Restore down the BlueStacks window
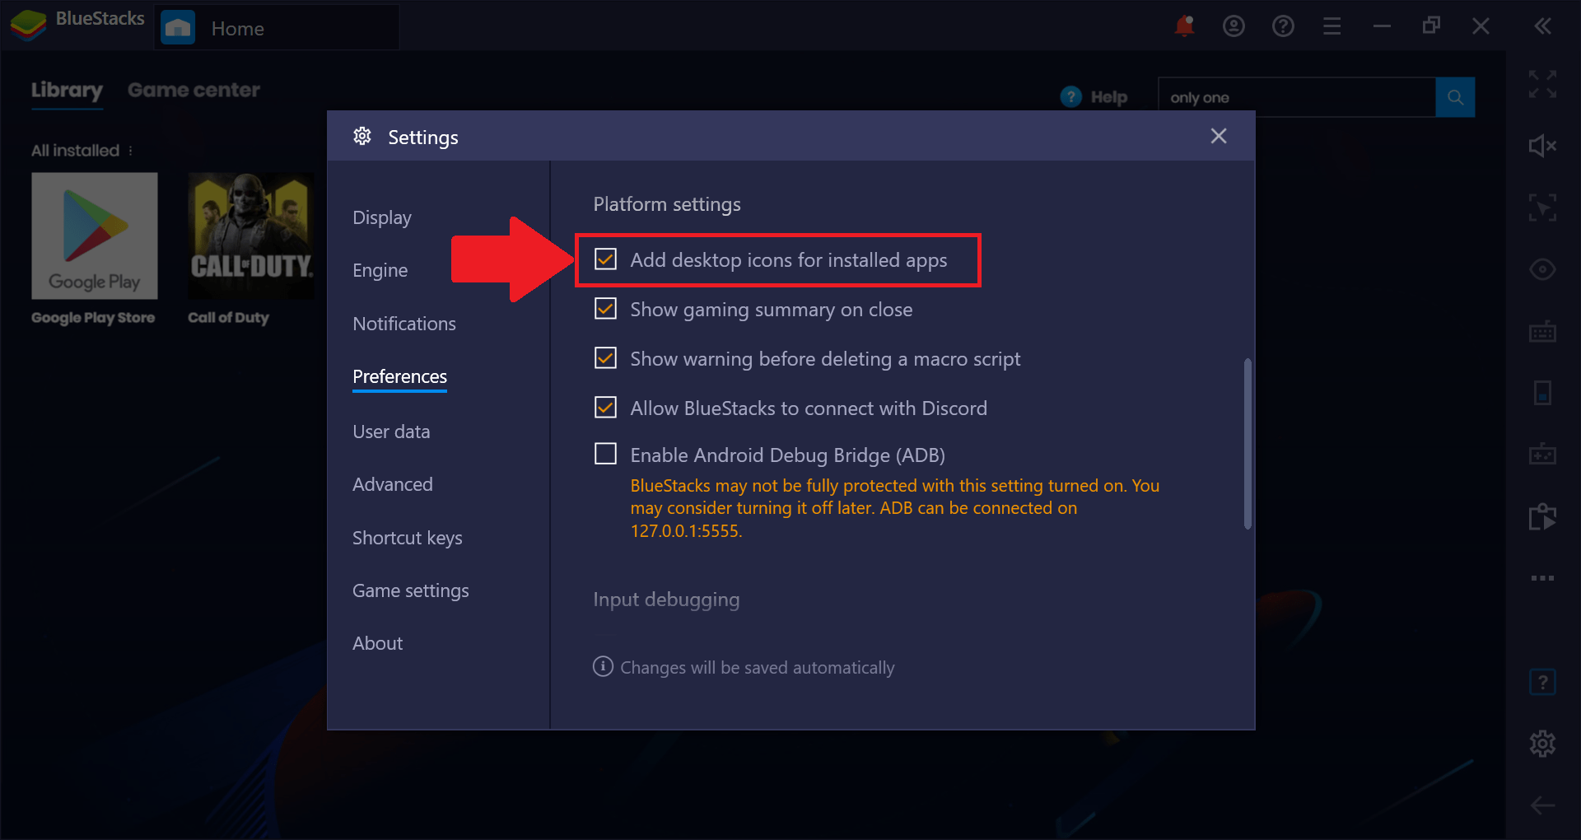Viewport: 1581px width, 840px height. (x=1431, y=26)
